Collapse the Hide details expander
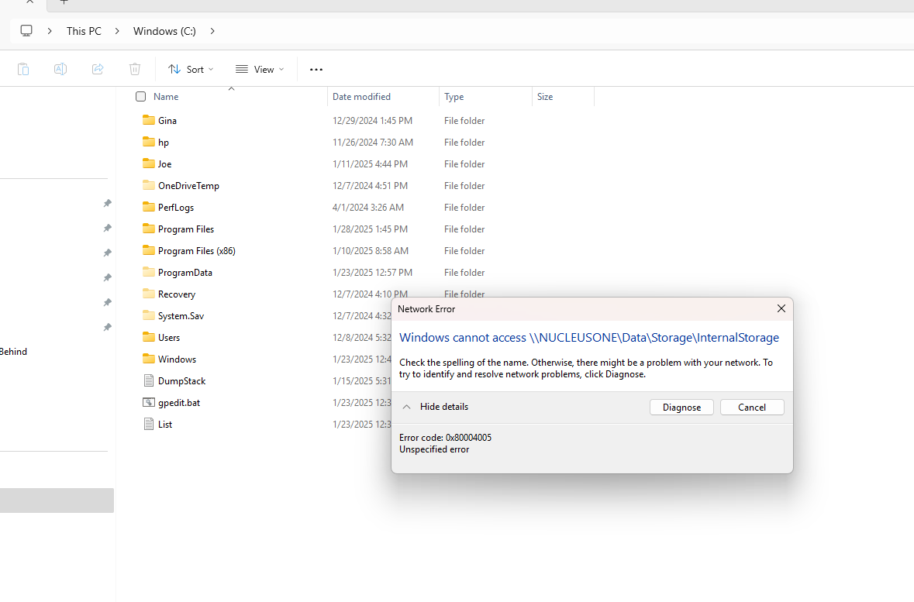914x602 pixels. click(407, 407)
